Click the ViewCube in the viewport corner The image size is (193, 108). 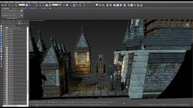pos(187,25)
